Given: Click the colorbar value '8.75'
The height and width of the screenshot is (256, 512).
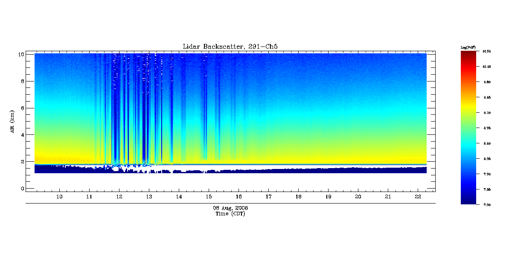Looking at the screenshot, I should pos(487,128).
